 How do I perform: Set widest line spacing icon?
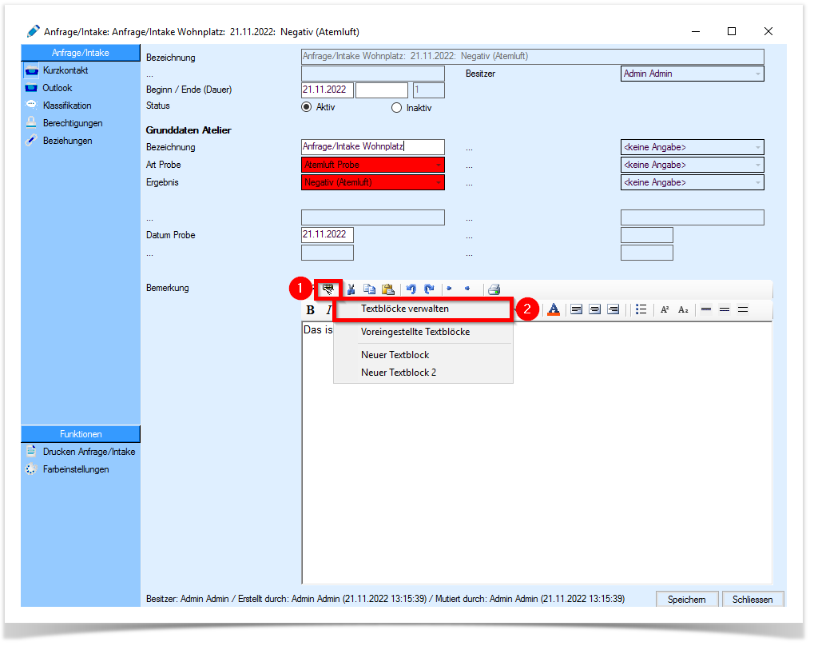(743, 309)
